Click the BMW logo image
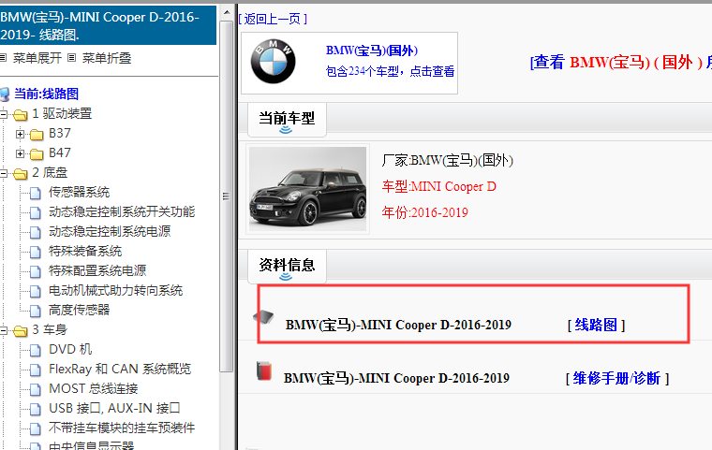 [x=273, y=62]
